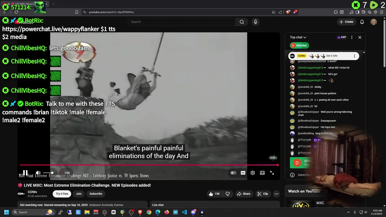Open the browser hamburger menu
Viewport: 386px width, 217px height.
[381, 12]
